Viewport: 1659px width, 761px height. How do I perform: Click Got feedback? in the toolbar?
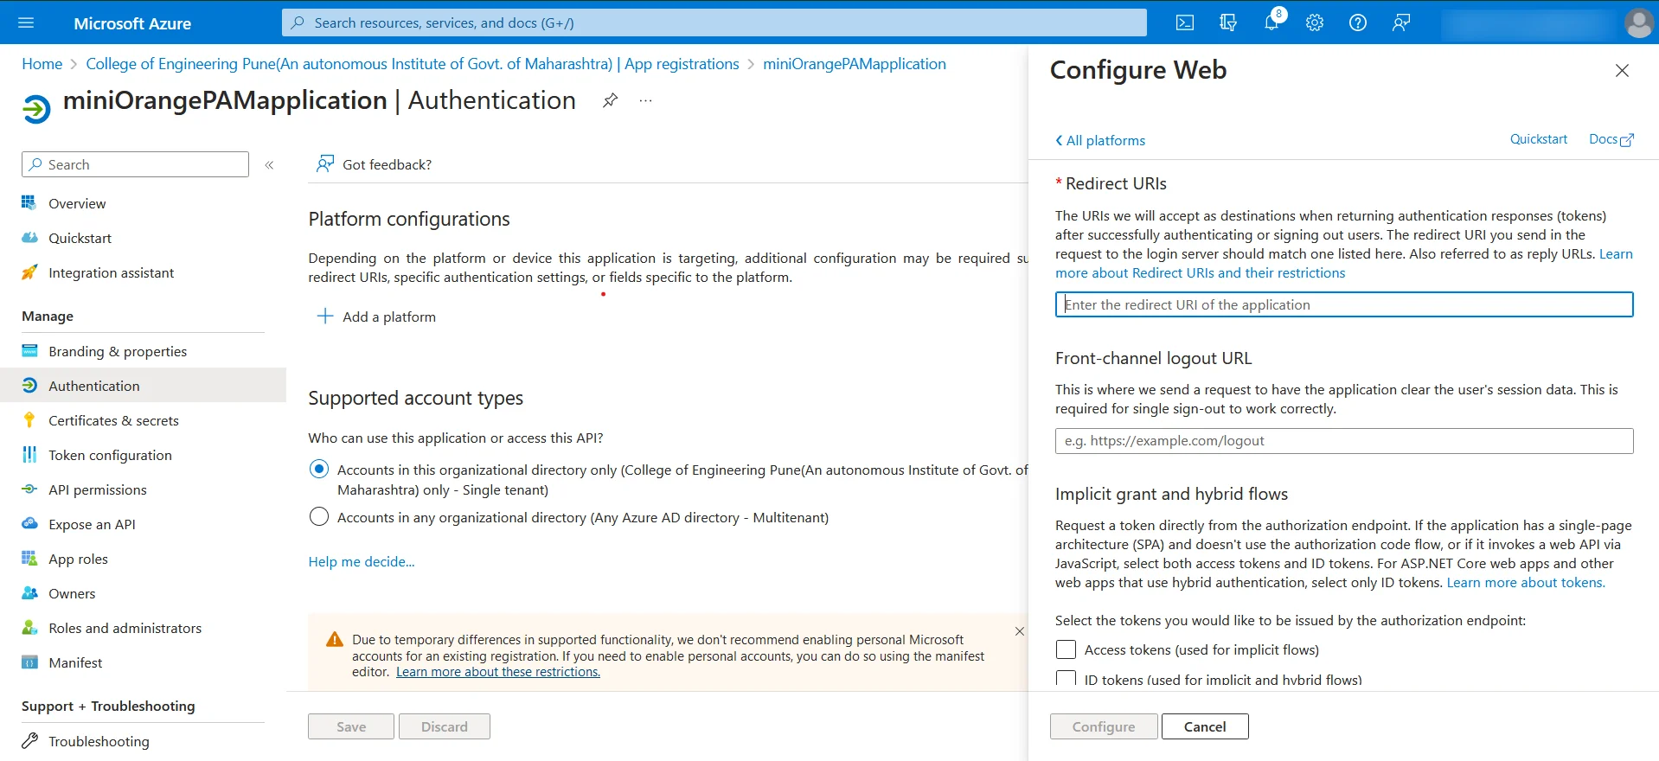point(375,164)
